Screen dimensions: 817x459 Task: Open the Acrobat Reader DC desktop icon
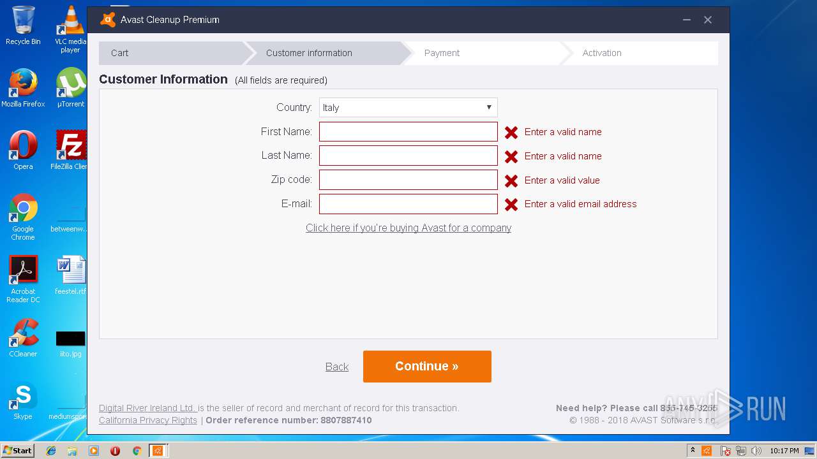pos(23,279)
